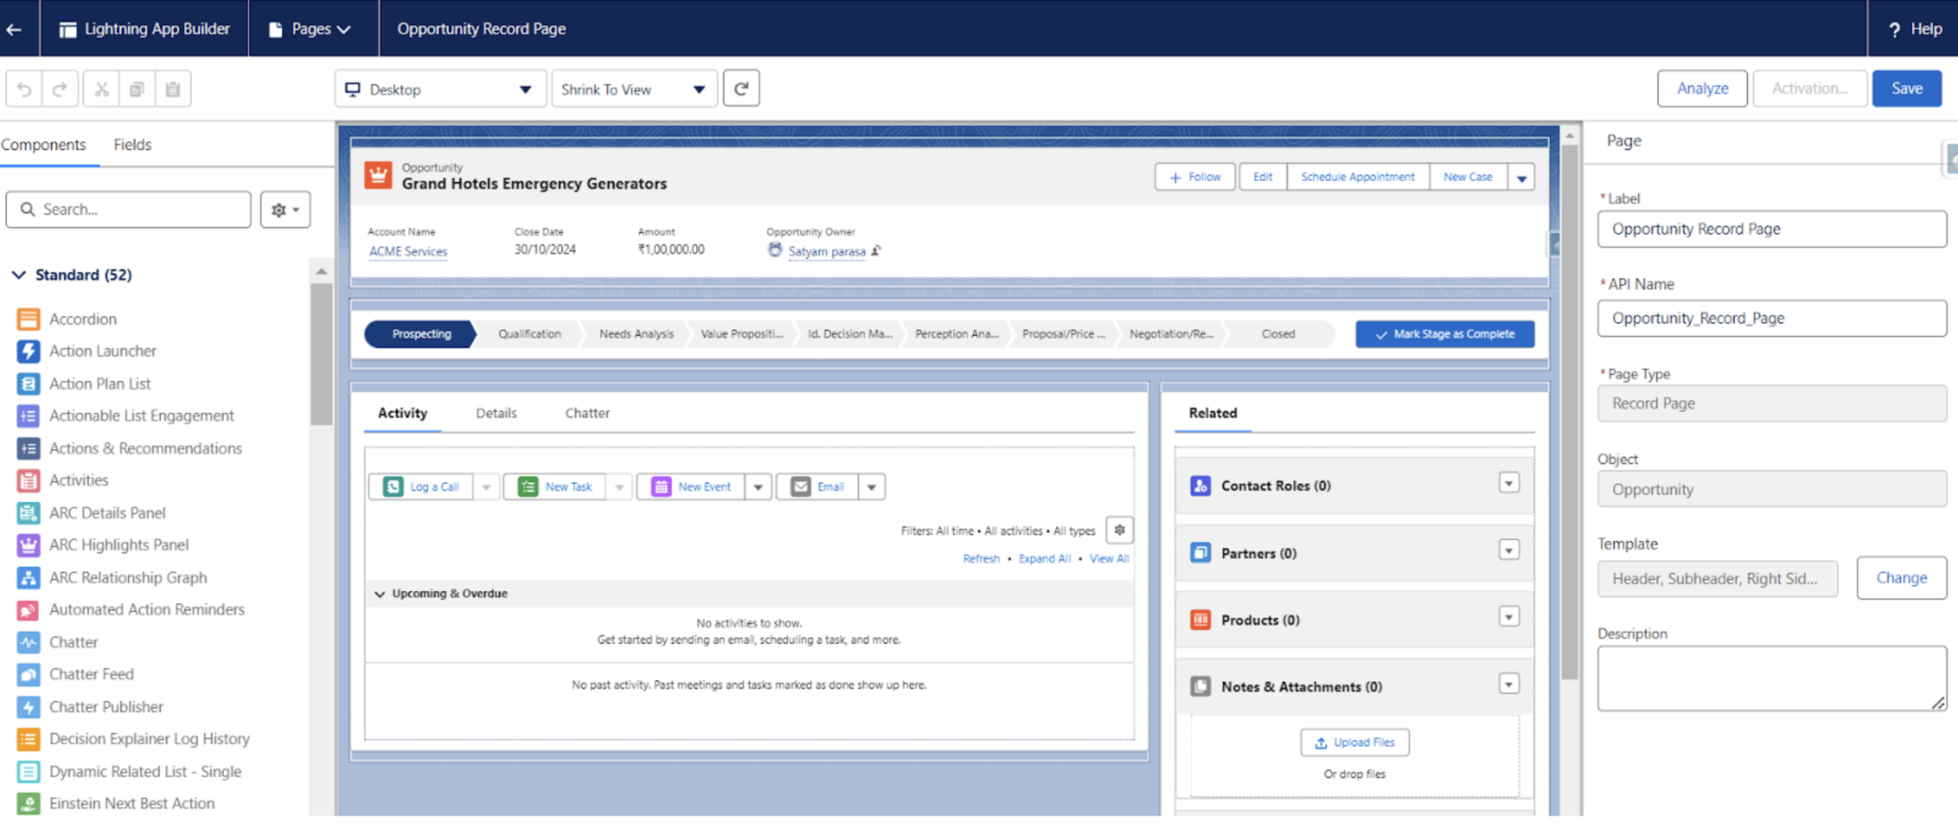The width and height of the screenshot is (1958, 829).
Task: Click the Analyze button
Action: click(x=1702, y=88)
